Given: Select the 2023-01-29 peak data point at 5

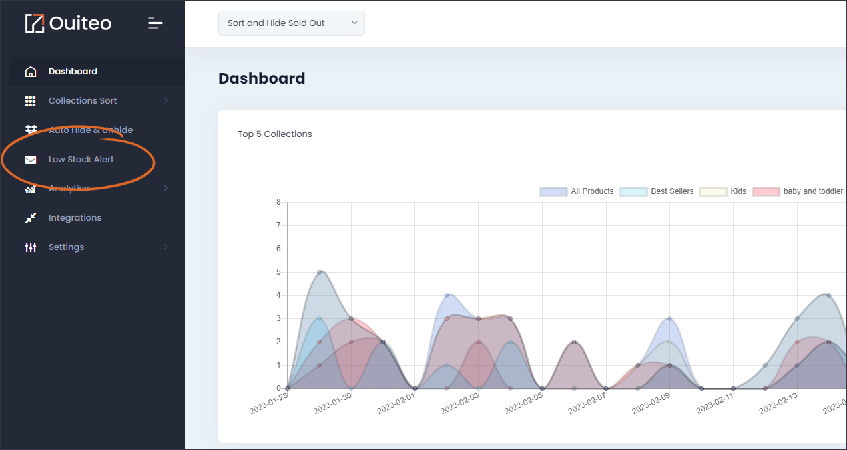Looking at the screenshot, I should (320, 272).
